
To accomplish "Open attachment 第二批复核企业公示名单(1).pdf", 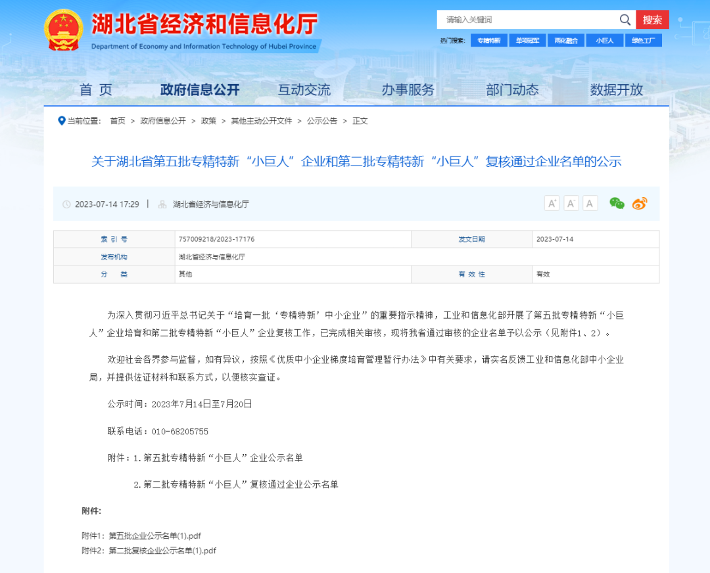I will pyautogui.click(x=162, y=551).
